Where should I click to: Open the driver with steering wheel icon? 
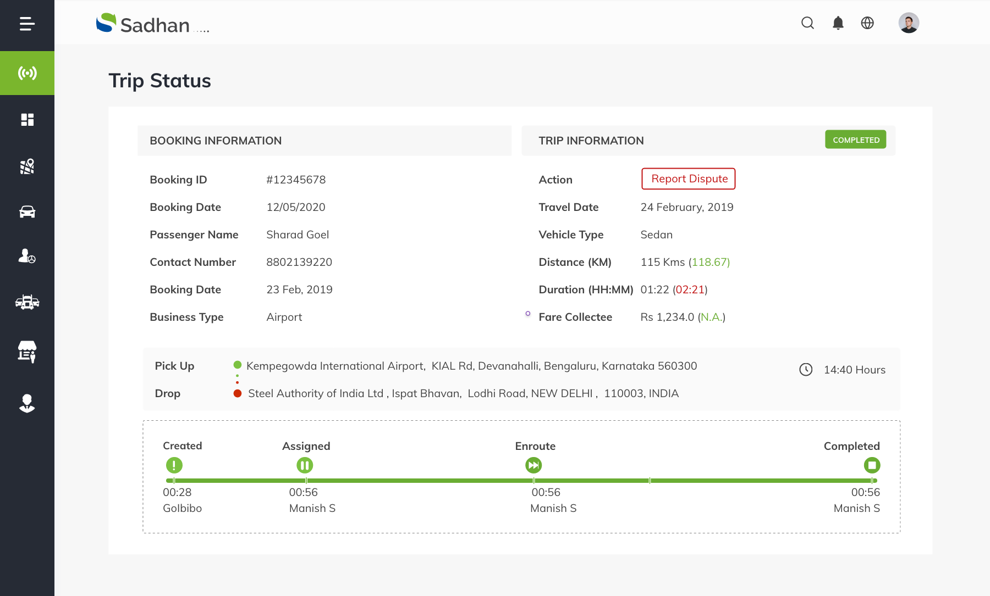pos(27,256)
